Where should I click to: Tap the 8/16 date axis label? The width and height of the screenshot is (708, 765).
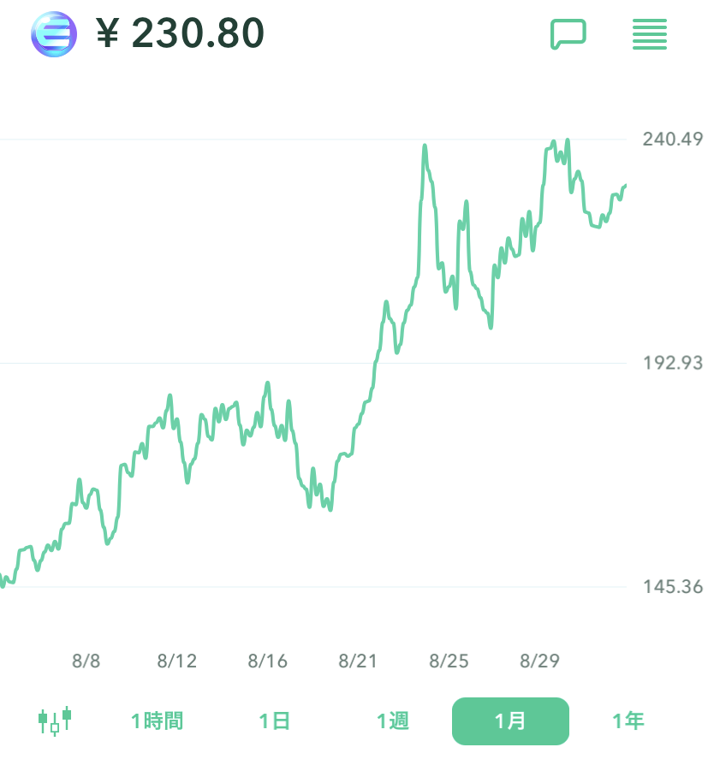pyautogui.click(x=268, y=661)
